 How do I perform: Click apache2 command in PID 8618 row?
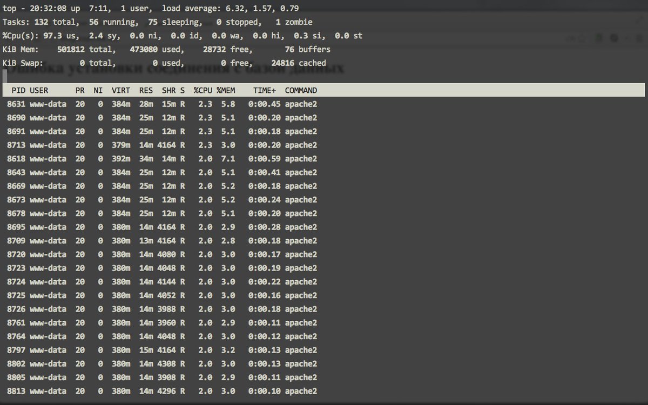pos(301,159)
